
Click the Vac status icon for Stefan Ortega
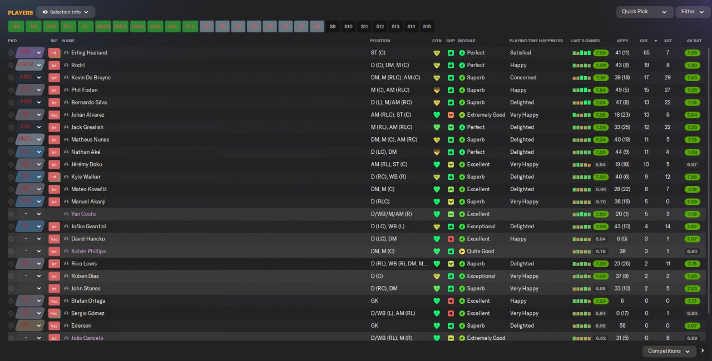tap(54, 301)
